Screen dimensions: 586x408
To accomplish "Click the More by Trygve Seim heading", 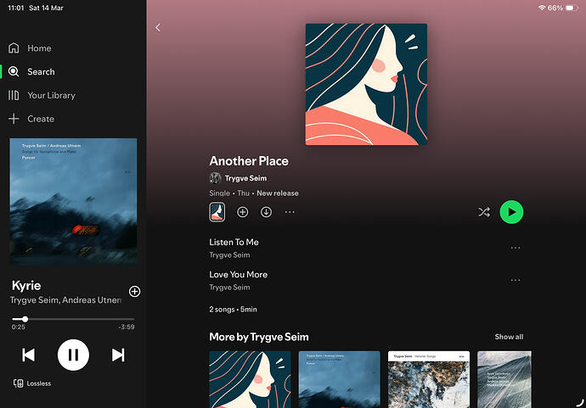I will [259, 337].
